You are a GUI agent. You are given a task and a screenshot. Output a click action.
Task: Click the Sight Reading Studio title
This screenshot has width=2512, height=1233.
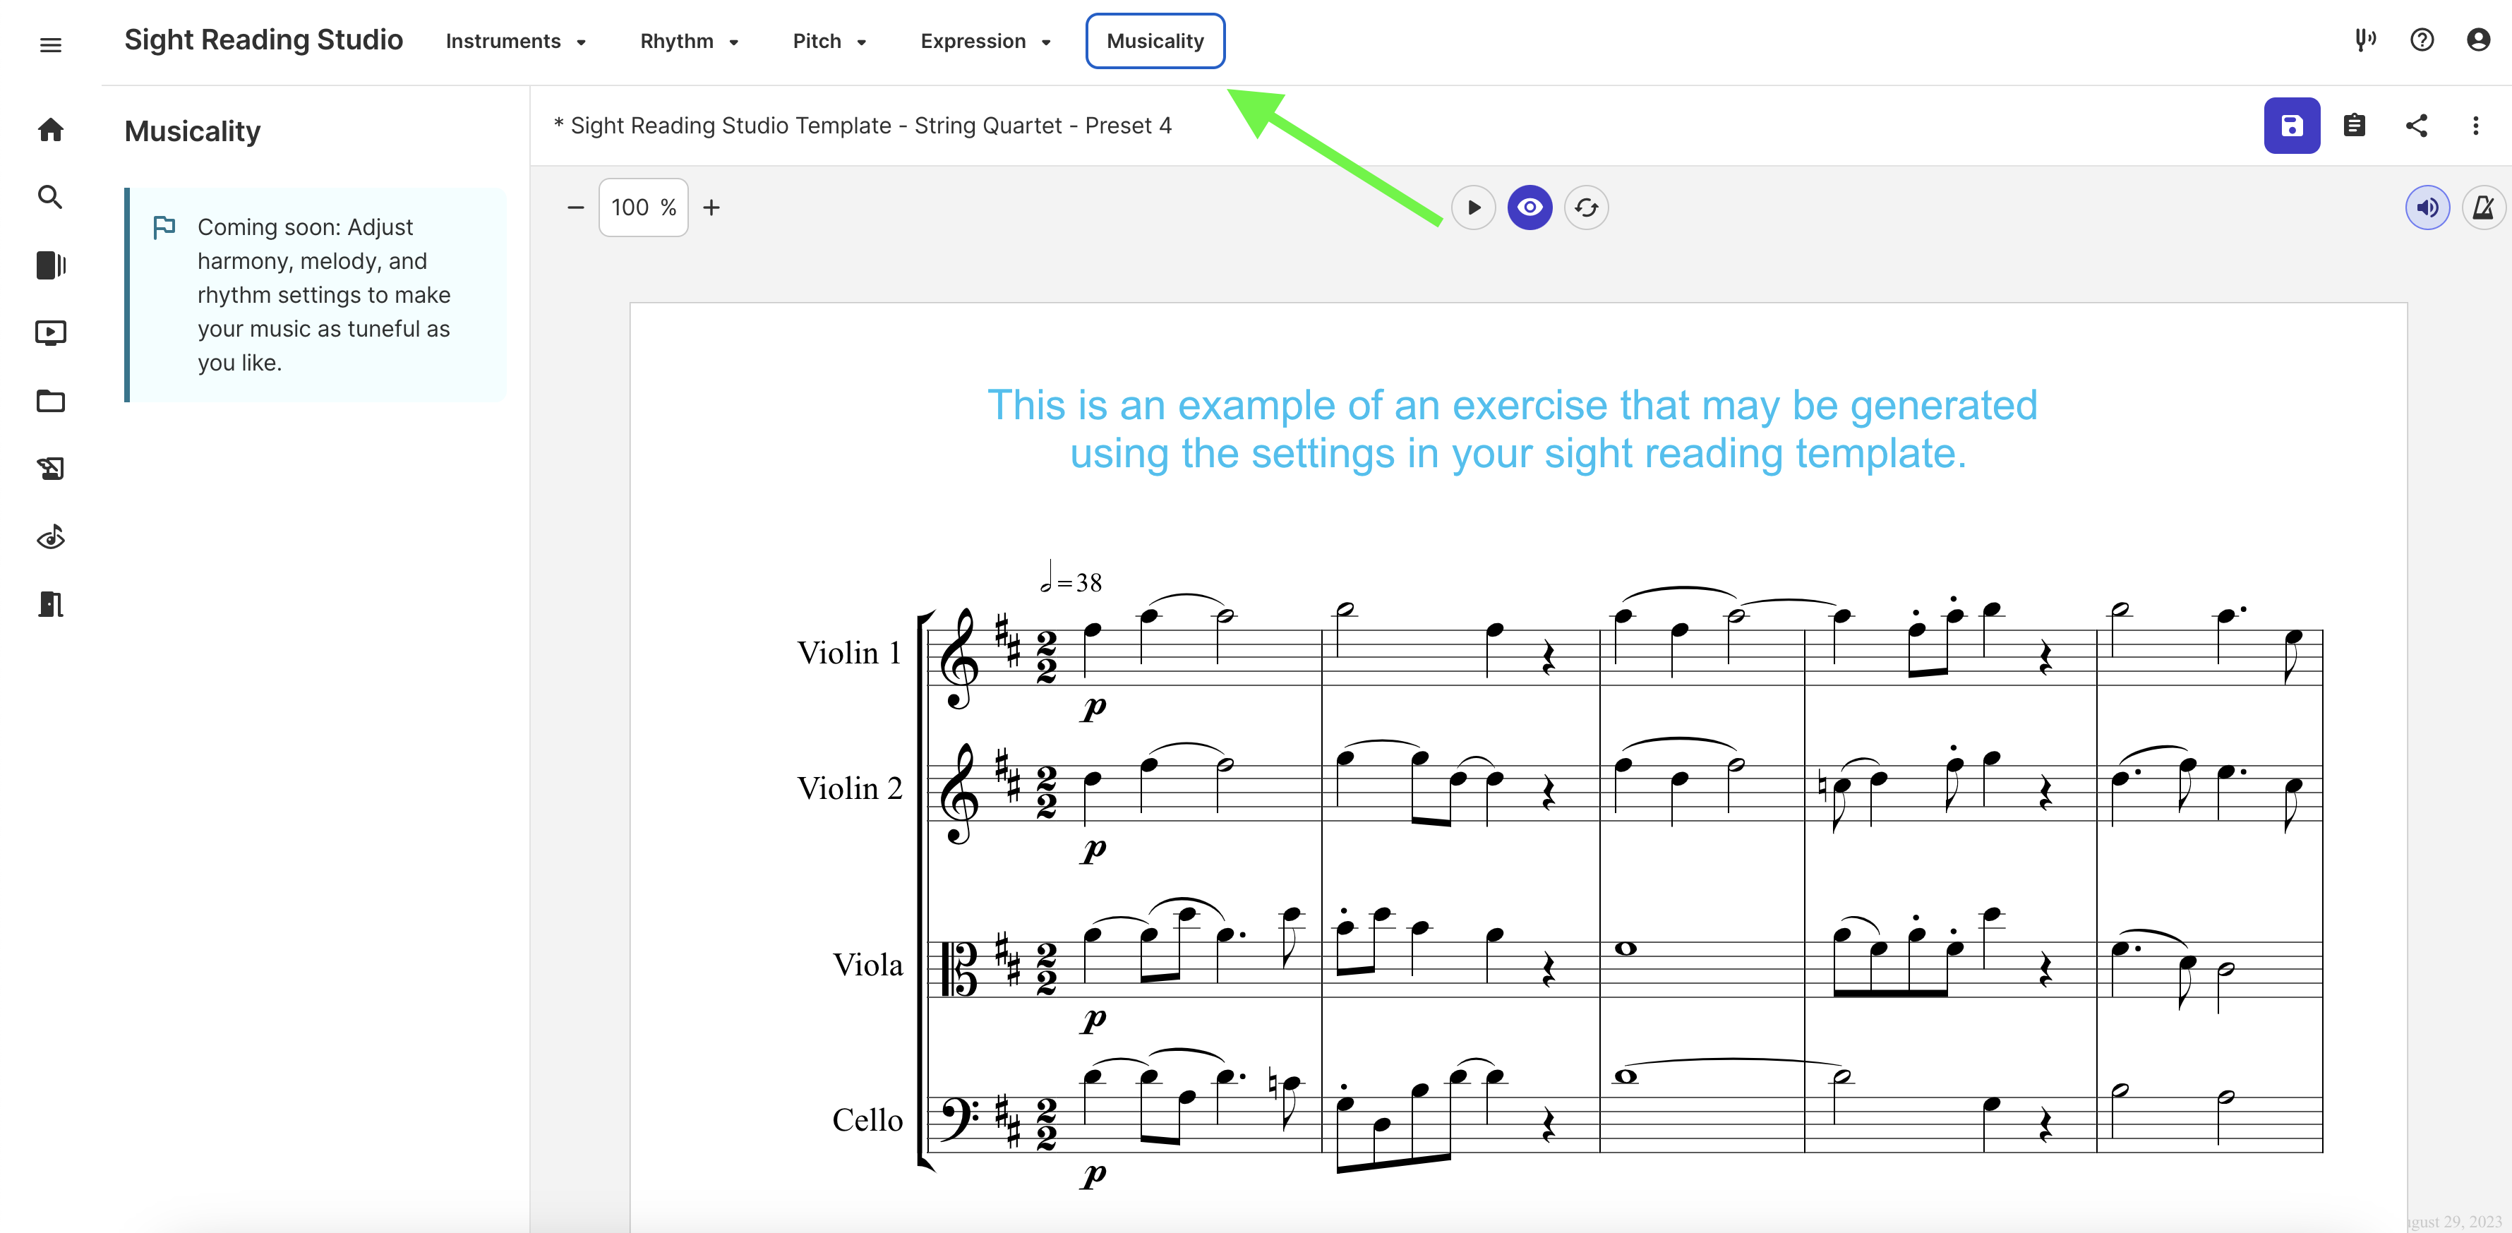point(263,40)
